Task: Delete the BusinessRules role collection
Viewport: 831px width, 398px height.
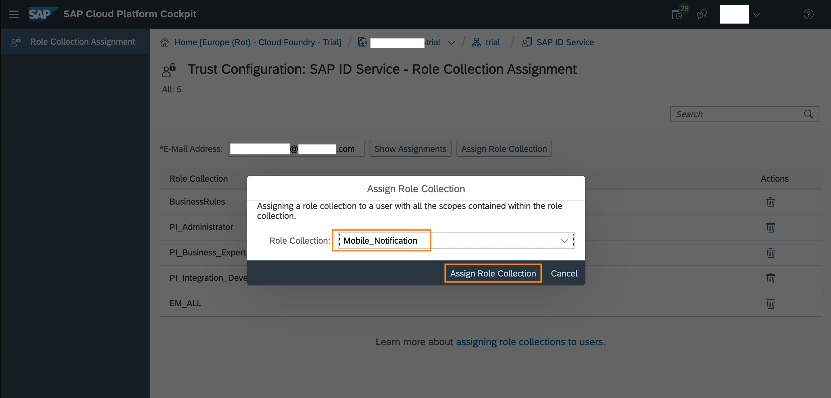Action: [x=770, y=202]
